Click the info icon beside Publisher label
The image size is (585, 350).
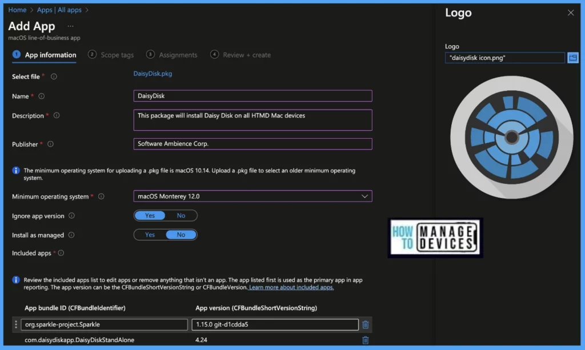50,144
